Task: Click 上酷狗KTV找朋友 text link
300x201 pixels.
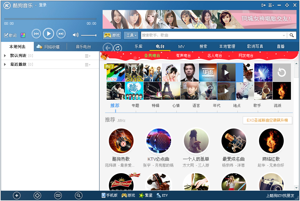Action: click(x=280, y=196)
